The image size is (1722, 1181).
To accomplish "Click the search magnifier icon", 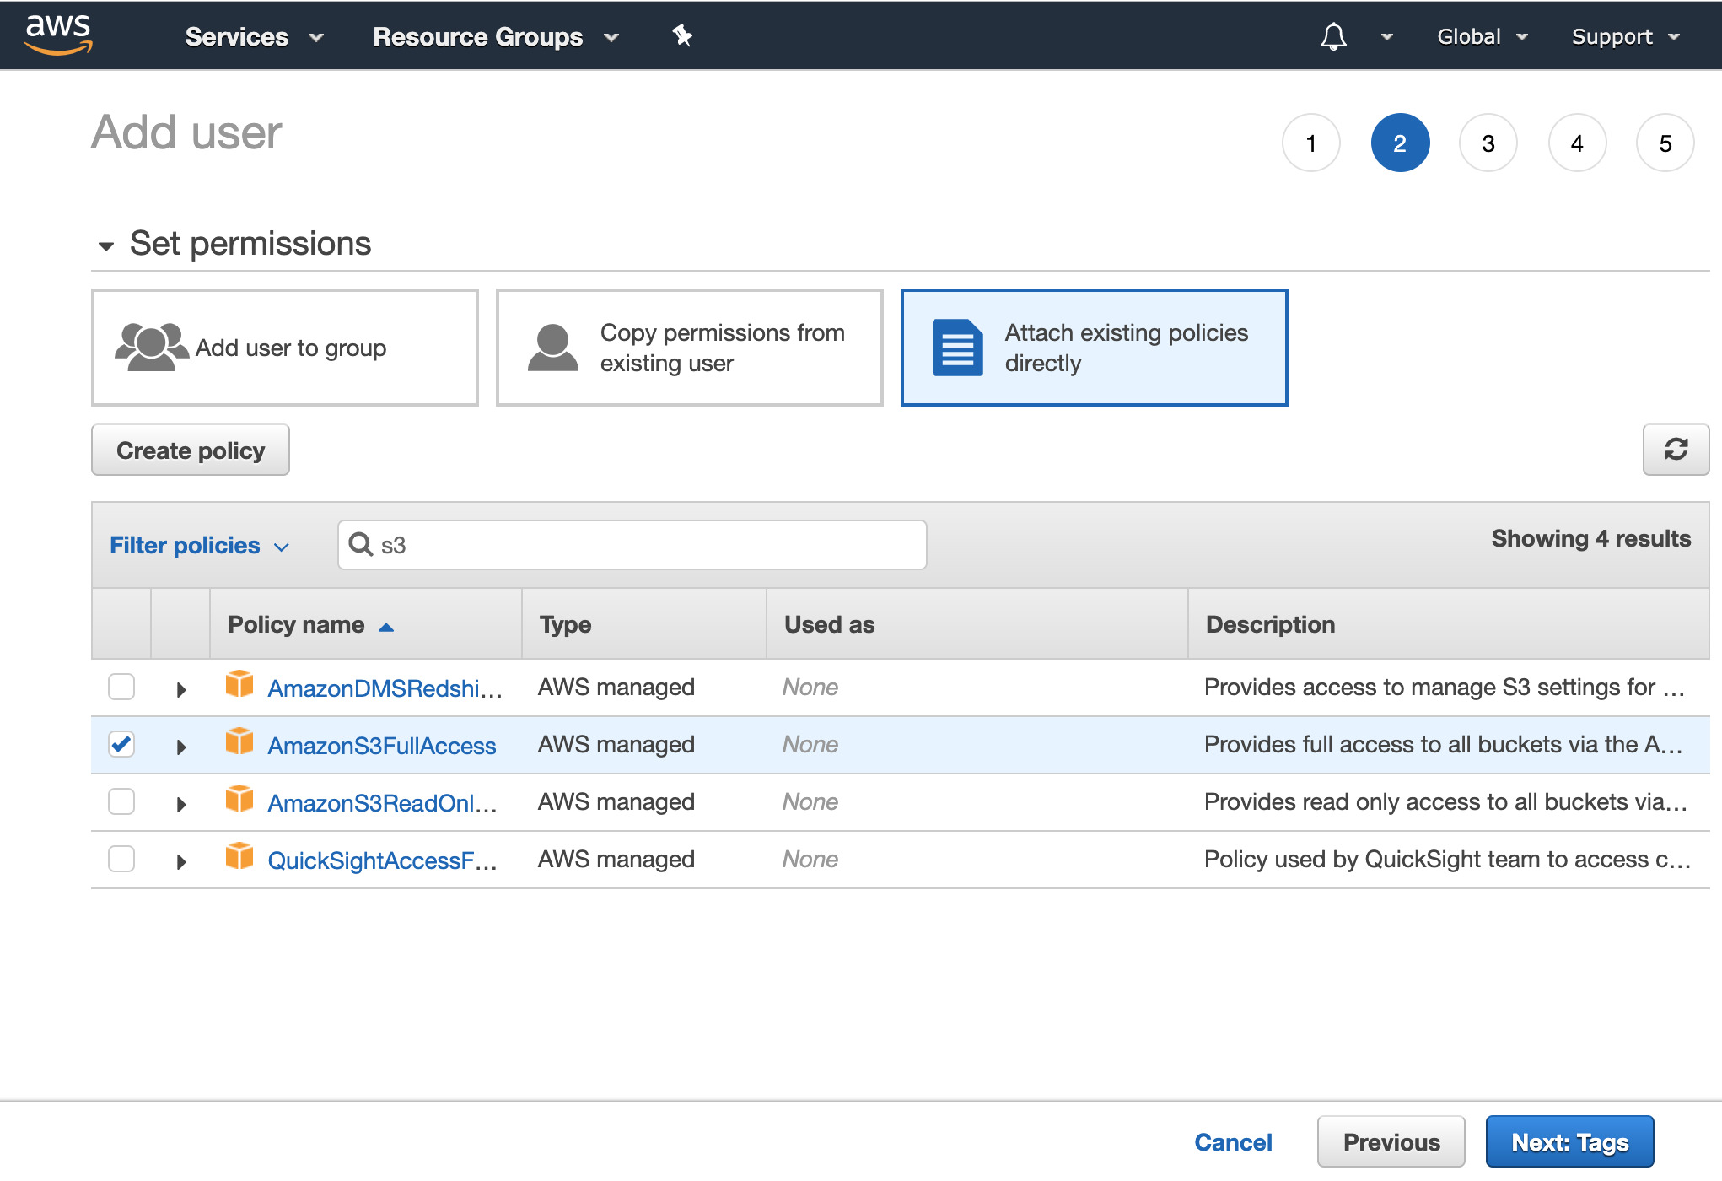I will (x=361, y=544).
